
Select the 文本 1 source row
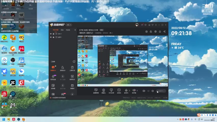(x=63, y=34)
